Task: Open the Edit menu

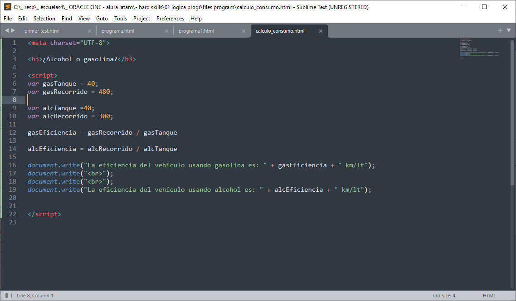Action: click(x=22, y=19)
